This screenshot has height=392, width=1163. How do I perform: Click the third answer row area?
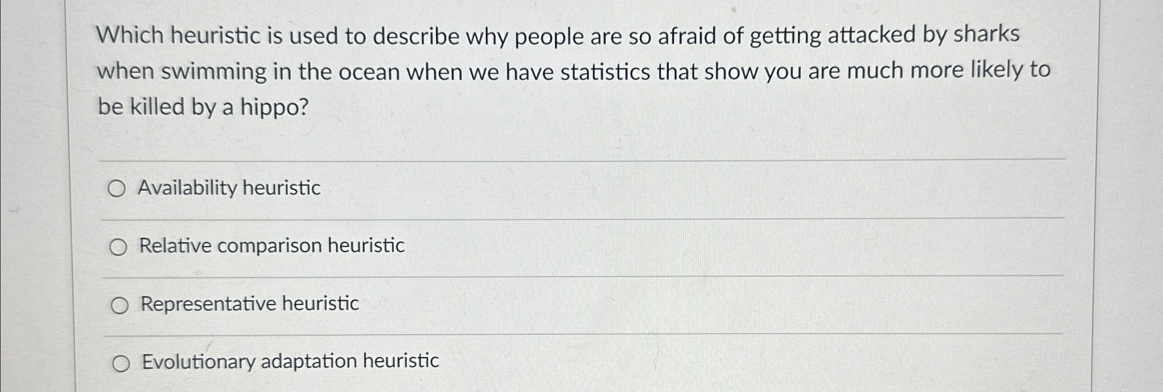click(x=492, y=304)
